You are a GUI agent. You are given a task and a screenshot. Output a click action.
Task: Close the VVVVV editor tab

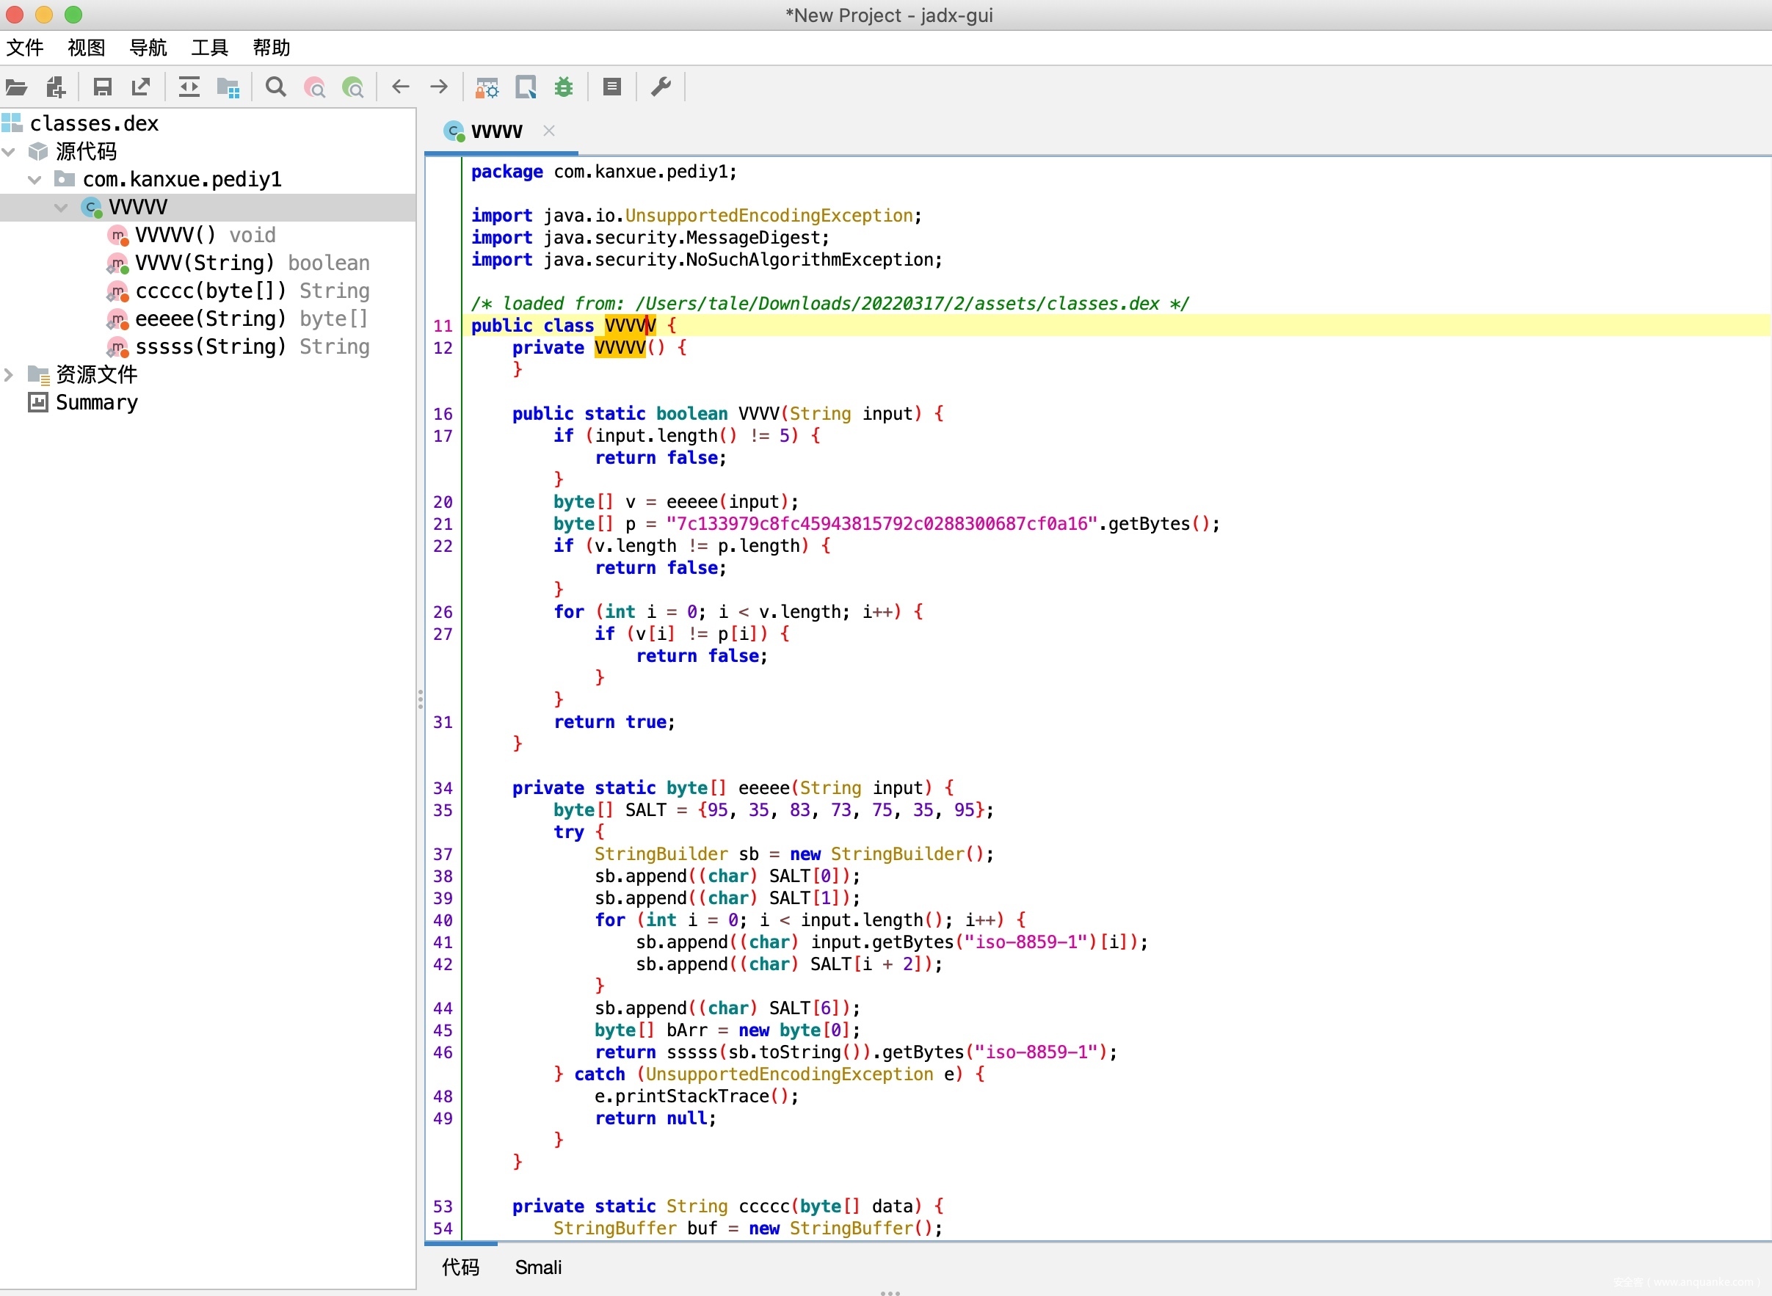pyautogui.click(x=549, y=131)
